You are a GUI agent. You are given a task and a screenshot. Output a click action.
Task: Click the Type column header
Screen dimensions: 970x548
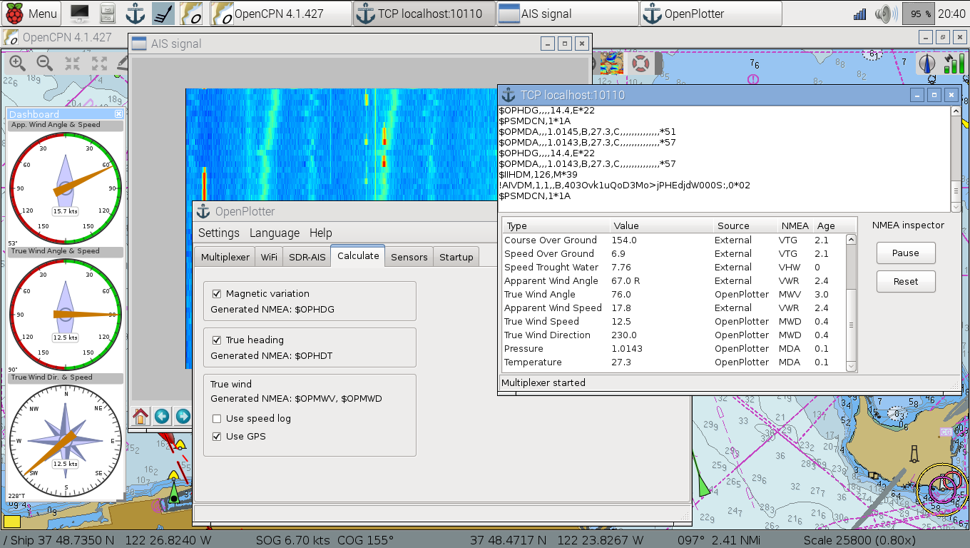556,225
